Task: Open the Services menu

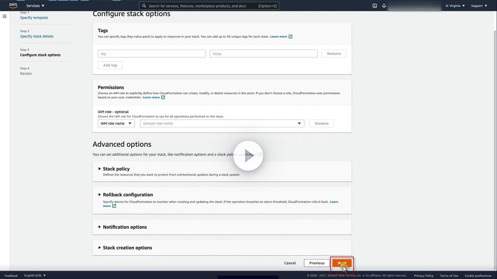Action: pos(35,6)
